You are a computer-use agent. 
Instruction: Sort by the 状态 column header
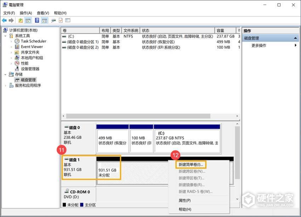tap(177, 30)
